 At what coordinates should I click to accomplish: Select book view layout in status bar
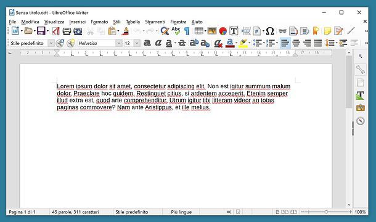point(293,212)
